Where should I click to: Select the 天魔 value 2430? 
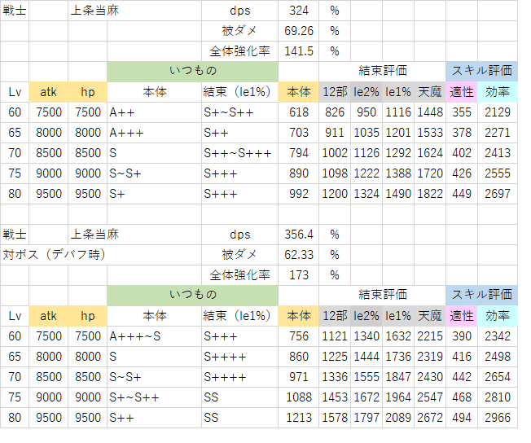point(430,376)
